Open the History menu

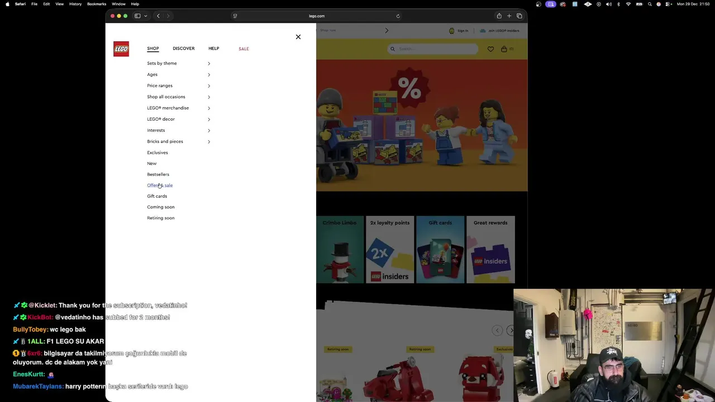point(75,4)
